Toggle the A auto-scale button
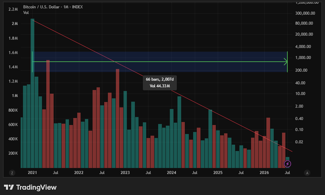Image resolution: width=325 pixels, height=195 pixels. (x=307, y=173)
